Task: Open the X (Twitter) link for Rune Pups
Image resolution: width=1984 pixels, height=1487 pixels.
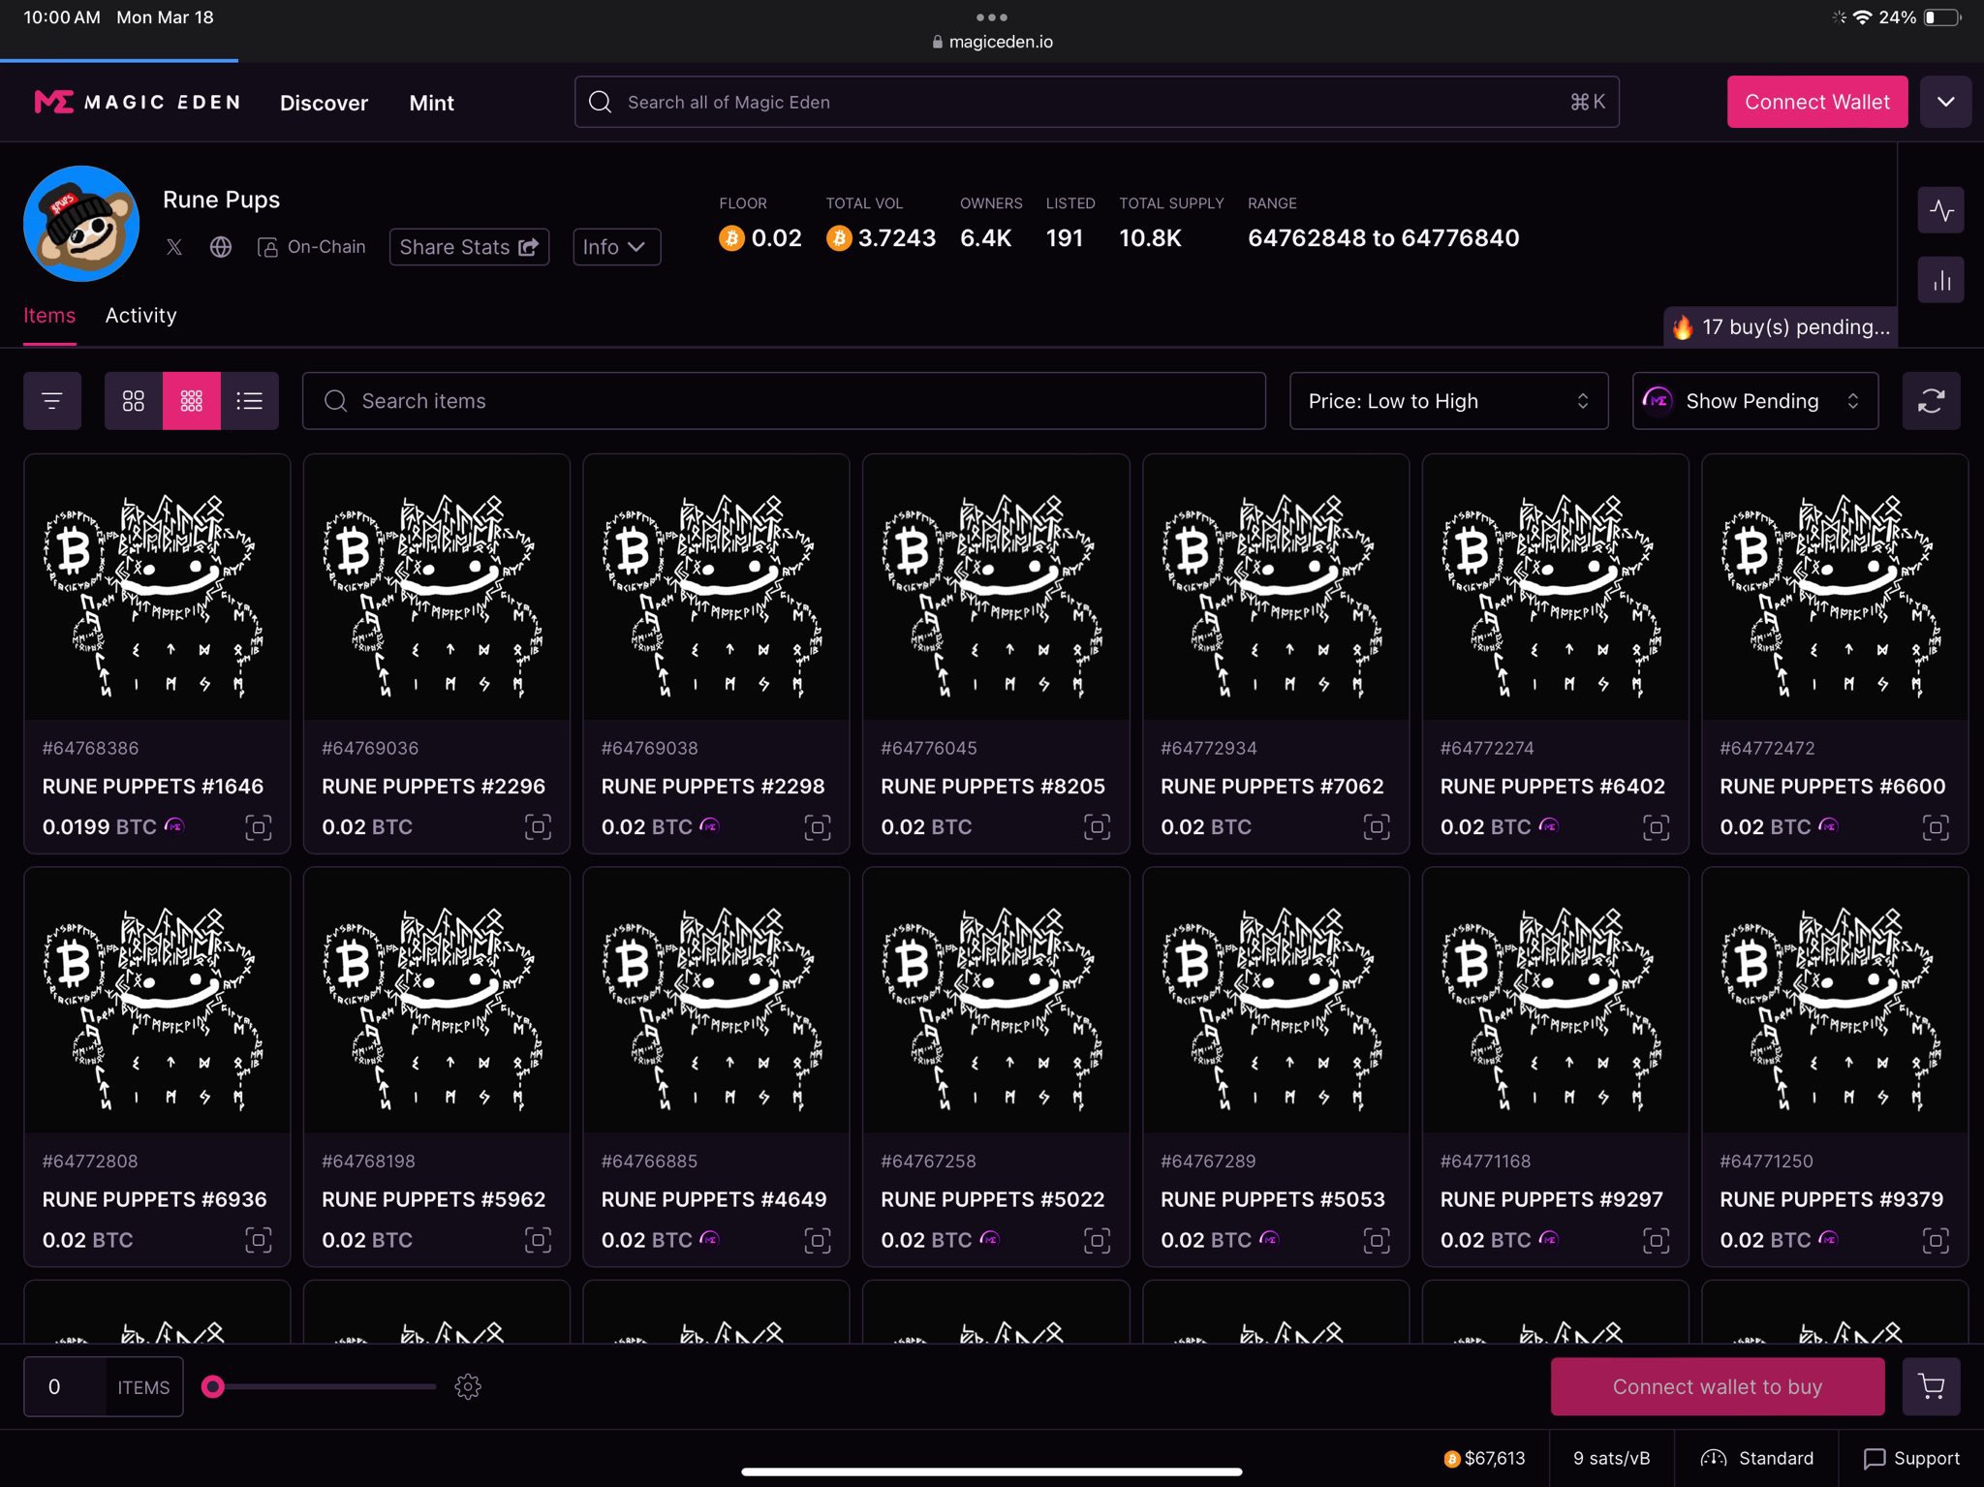Action: (x=174, y=247)
